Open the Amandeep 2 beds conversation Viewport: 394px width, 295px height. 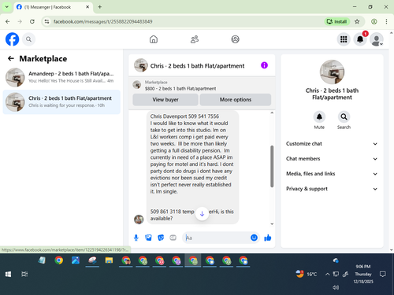point(61,77)
